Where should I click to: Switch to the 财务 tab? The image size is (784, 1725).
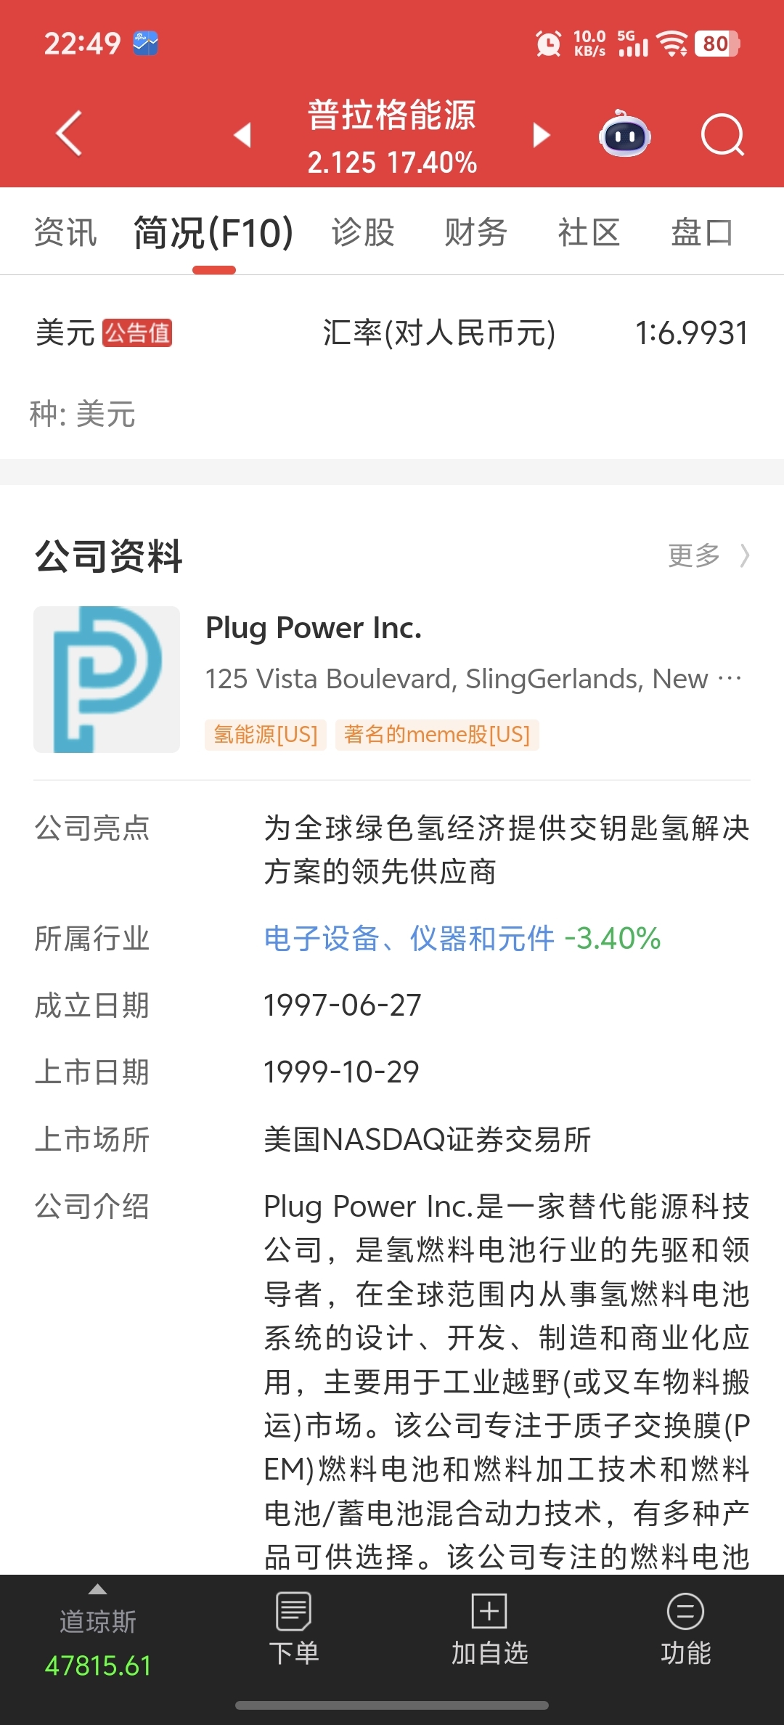coord(475,233)
